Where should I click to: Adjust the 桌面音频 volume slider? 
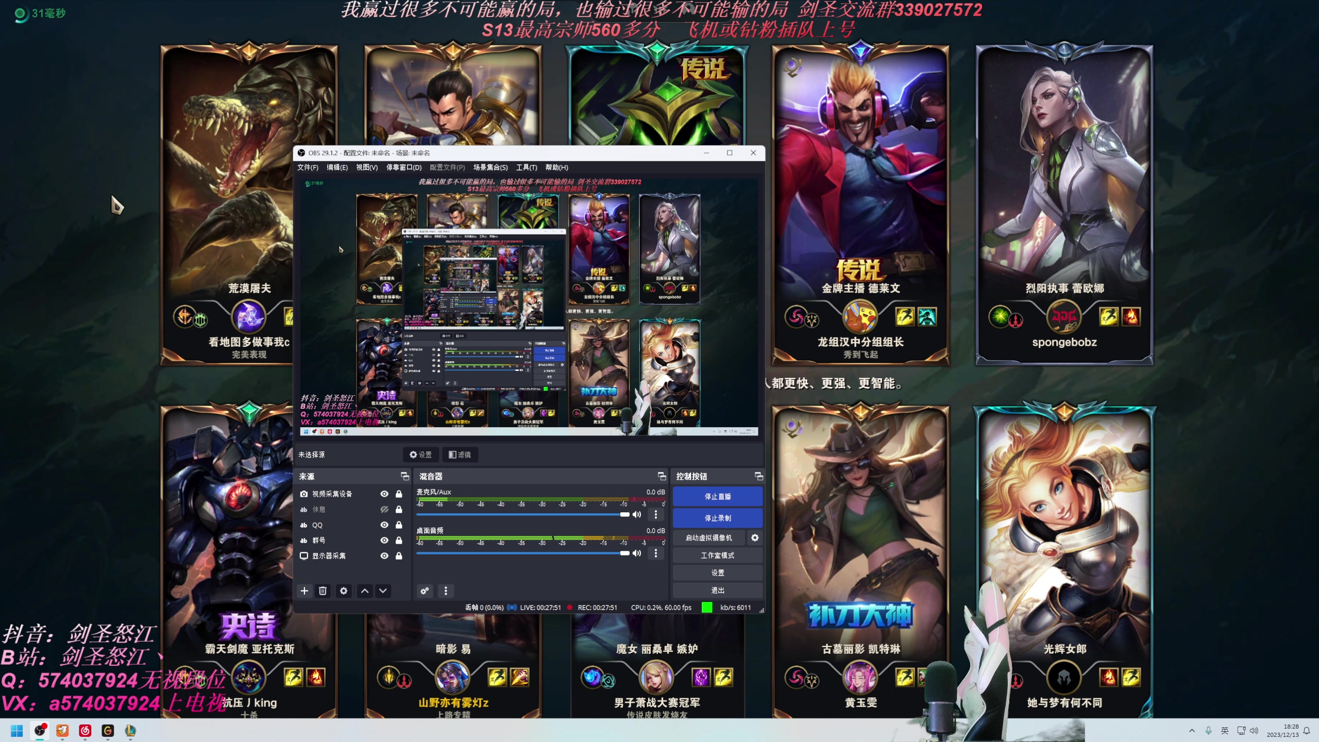523,553
